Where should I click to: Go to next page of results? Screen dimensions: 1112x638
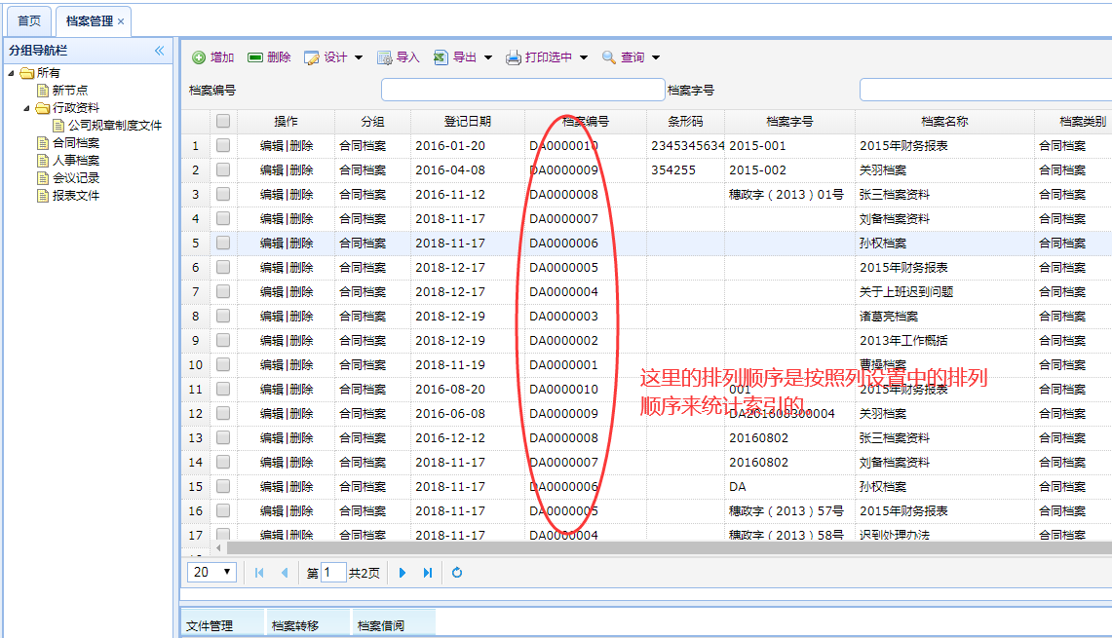(x=403, y=573)
